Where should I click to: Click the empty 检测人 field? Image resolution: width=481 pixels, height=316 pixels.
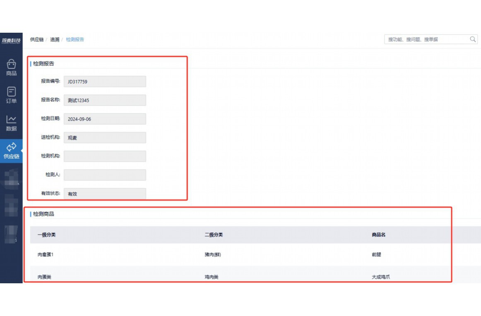coord(105,175)
